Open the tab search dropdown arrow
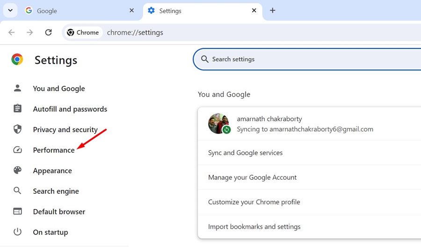The image size is (421, 247). [x=10, y=10]
